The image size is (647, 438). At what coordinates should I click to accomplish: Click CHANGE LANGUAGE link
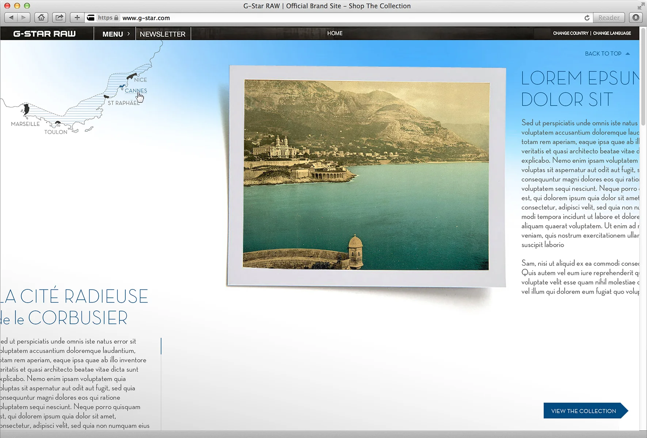point(612,33)
